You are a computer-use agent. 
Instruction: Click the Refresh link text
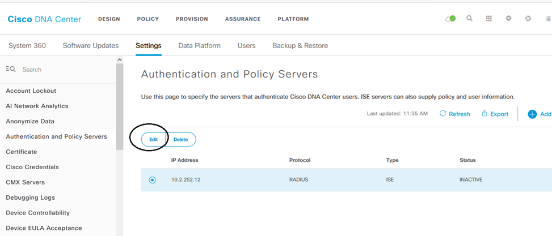tap(460, 114)
